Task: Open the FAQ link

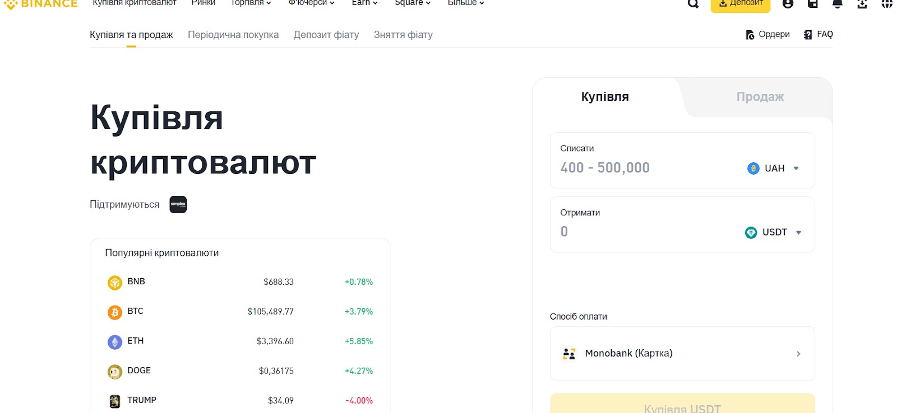Action: [819, 35]
